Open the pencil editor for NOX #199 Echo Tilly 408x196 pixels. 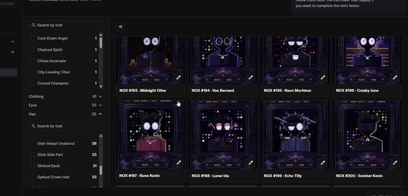point(323,163)
